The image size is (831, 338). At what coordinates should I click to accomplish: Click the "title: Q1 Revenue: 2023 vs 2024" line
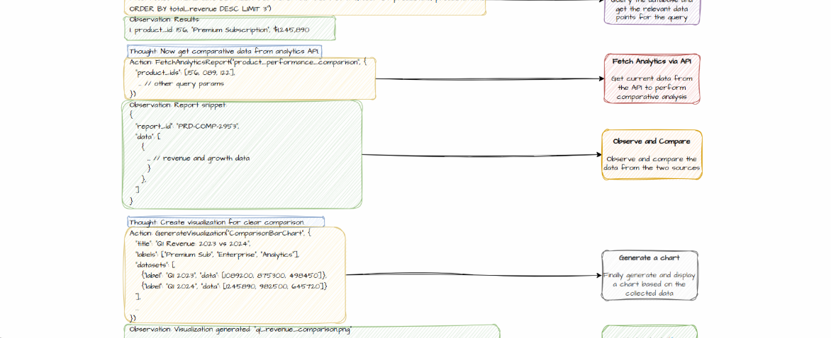pos(193,243)
